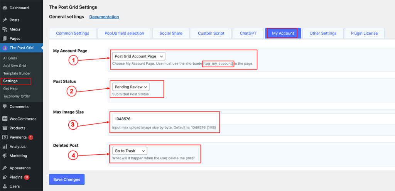The height and width of the screenshot is (191, 395).
Task: Open Taxonomy Order submenu item
Action: pyautogui.click(x=17, y=96)
